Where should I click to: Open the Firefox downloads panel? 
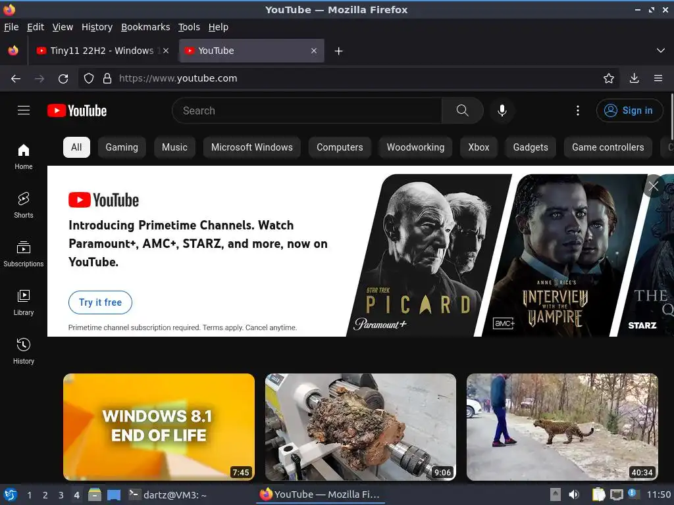(634, 78)
